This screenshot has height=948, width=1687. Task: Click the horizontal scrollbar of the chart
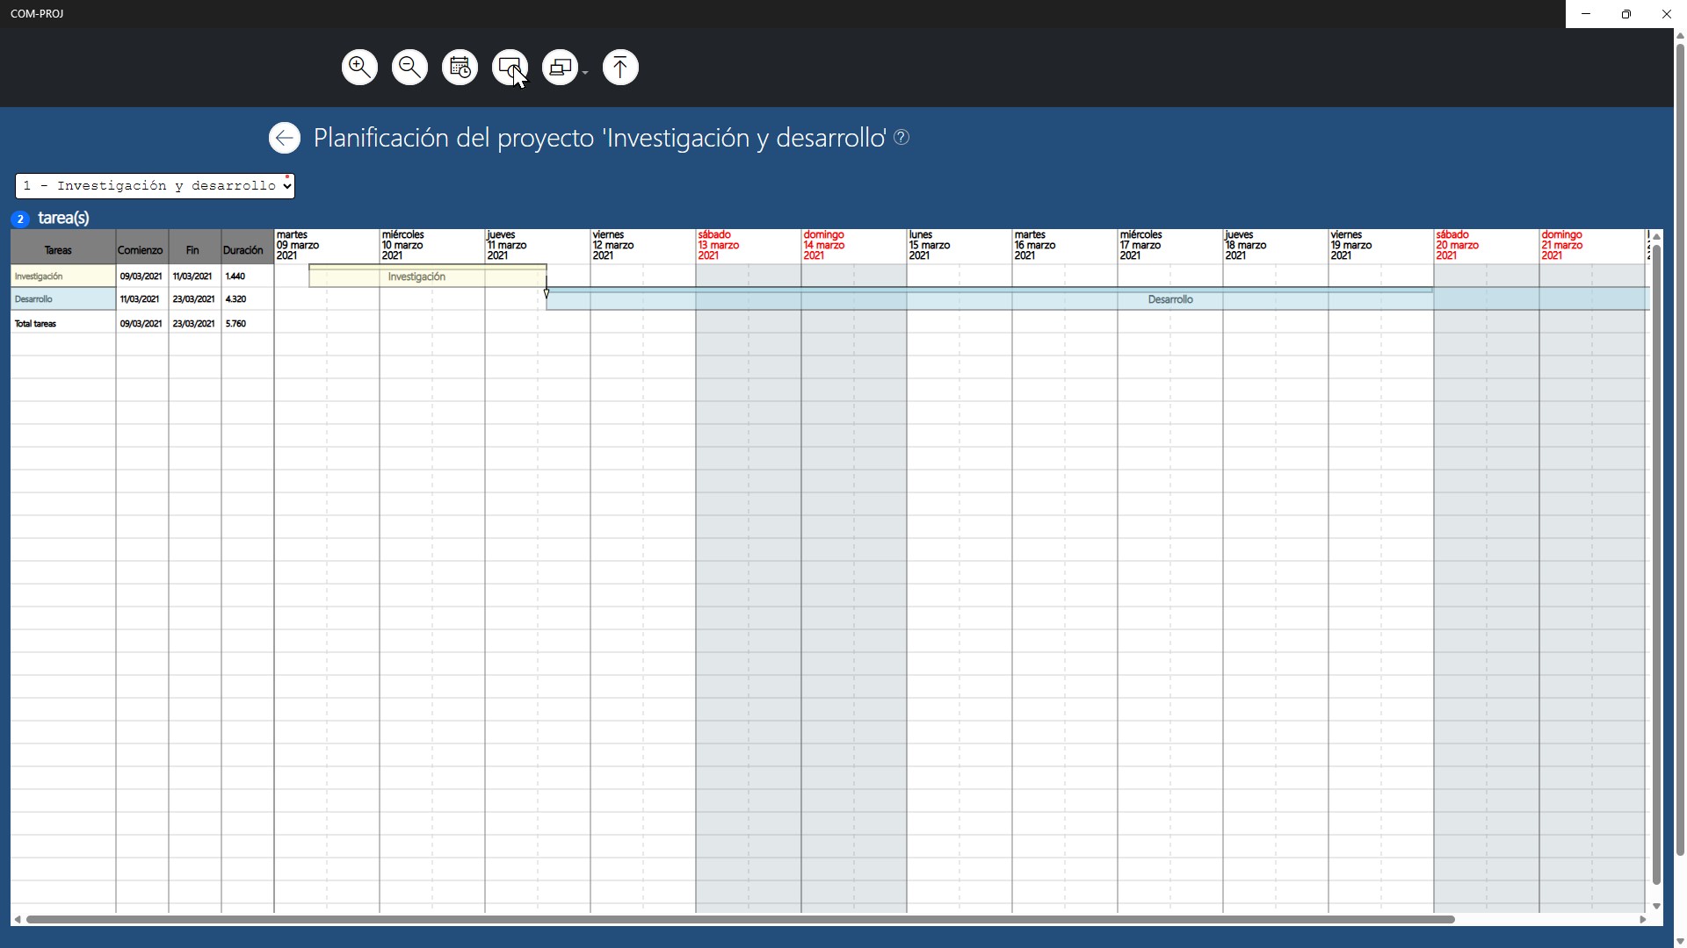[x=740, y=919]
